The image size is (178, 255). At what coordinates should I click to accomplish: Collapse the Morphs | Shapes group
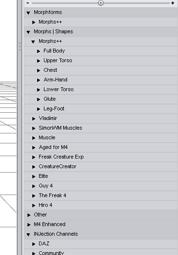point(28,32)
